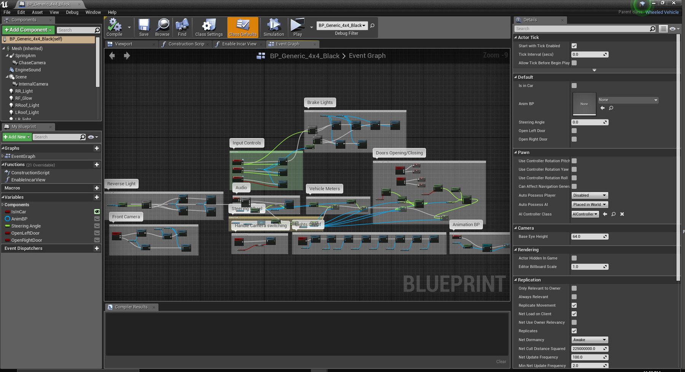Adjust Base Eye Height value stepper
The image size is (685, 372).
pos(605,236)
